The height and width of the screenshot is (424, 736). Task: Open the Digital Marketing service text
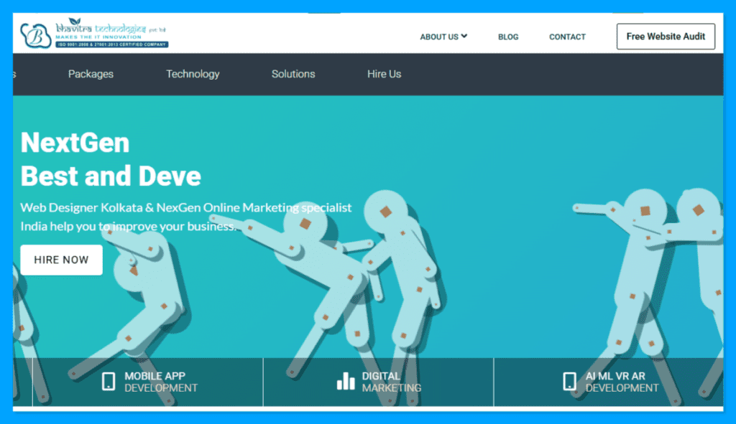[392, 382]
